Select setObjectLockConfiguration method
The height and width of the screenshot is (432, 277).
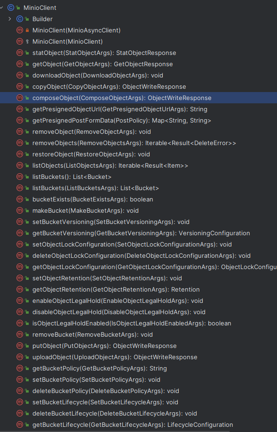(x=132, y=245)
